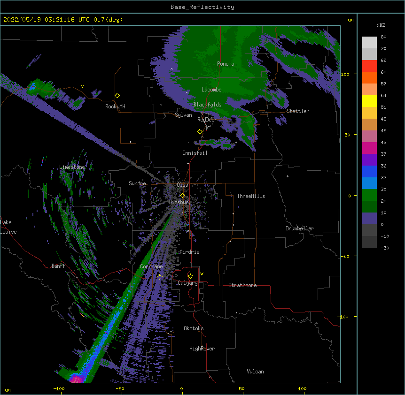Viewport: 405px width, 395px height.
Task: Click the Sundre town label
Action: point(137,183)
